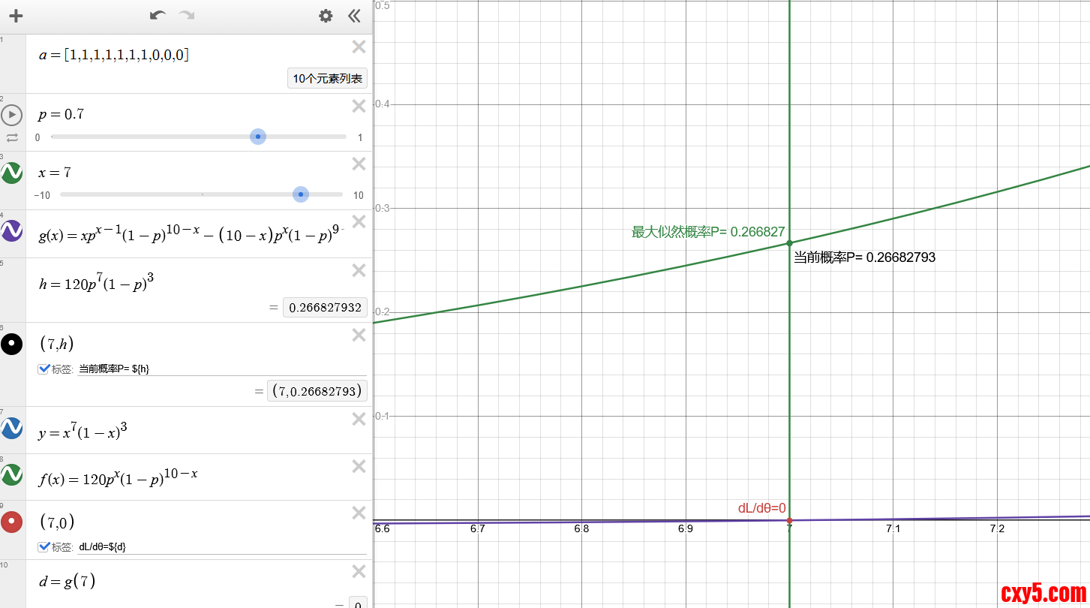Collapse the expression list panel
The height and width of the screenshot is (608, 1090).
pos(355,16)
